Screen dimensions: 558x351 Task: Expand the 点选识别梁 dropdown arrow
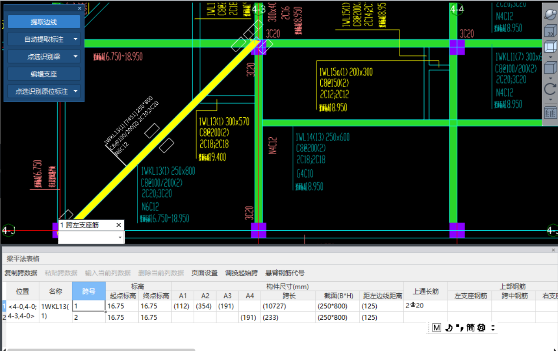click(76, 56)
